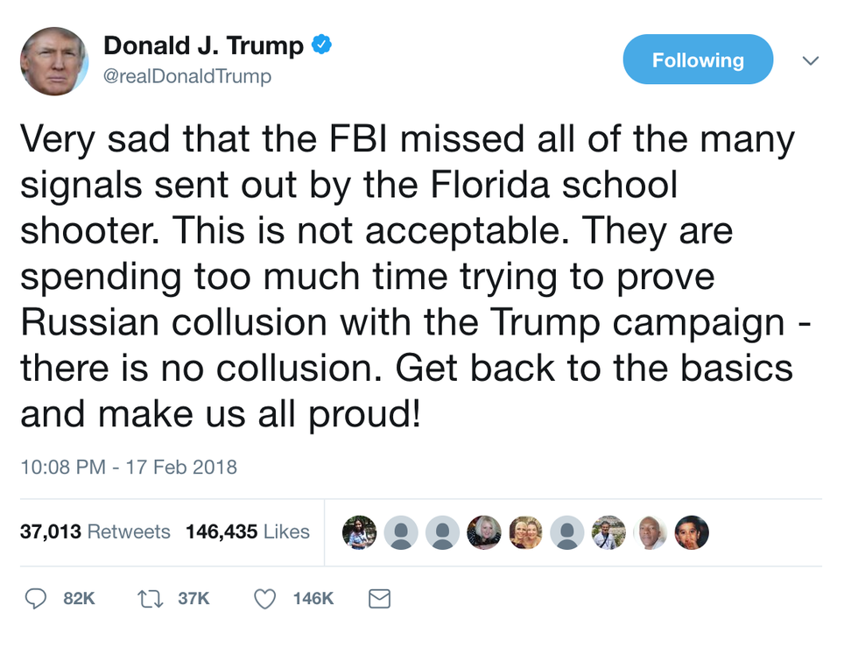This screenshot has height=647, width=858.
Task: View the 146,435 Likes list
Action: [248, 531]
